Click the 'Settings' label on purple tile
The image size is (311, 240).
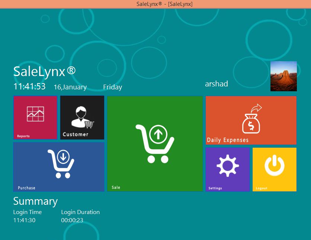tap(215, 188)
